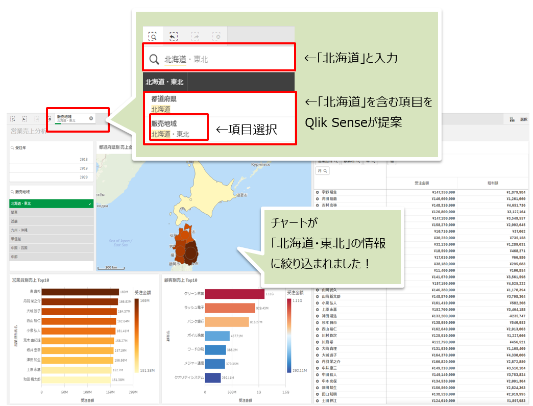Click the search icon beside 販売地域 filter pane title
The width and height of the screenshot is (533, 406).
point(12,192)
